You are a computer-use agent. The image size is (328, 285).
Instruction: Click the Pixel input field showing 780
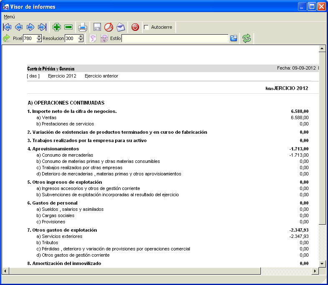coord(30,38)
